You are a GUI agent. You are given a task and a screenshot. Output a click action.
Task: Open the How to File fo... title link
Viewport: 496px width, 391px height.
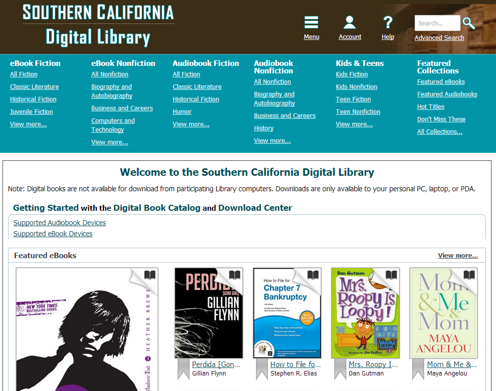[295, 365]
